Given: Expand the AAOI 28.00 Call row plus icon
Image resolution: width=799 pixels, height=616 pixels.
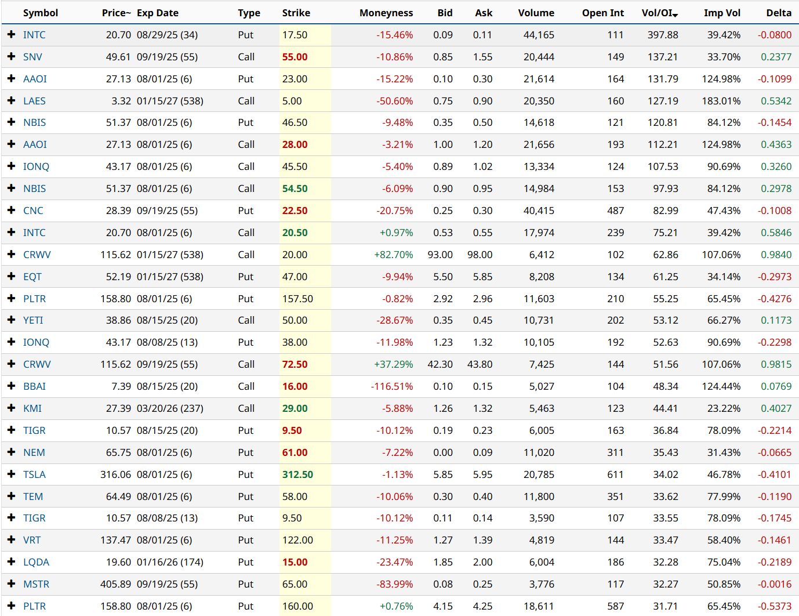Looking at the screenshot, I should [11, 144].
